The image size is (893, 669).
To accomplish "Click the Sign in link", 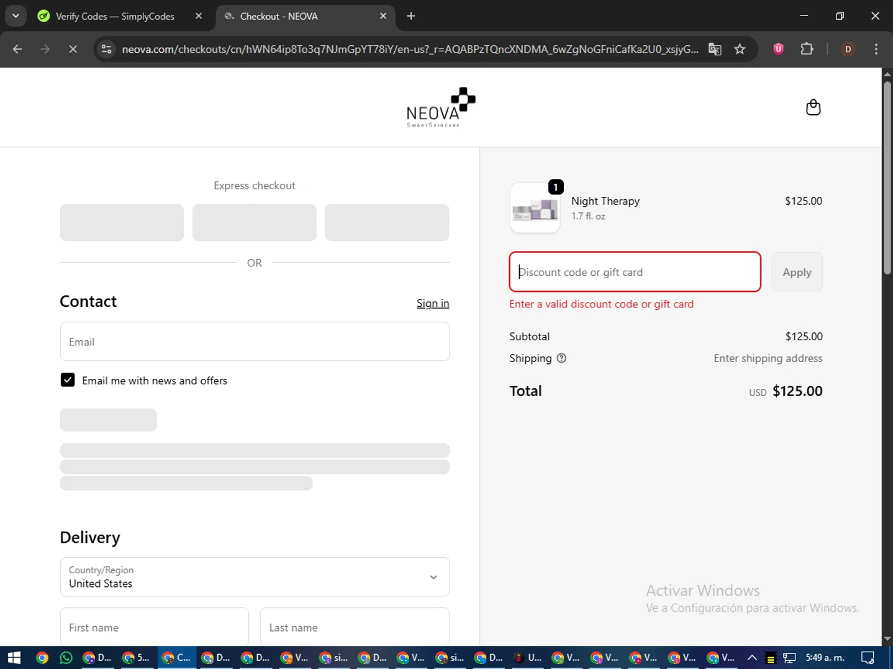I will pos(433,303).
